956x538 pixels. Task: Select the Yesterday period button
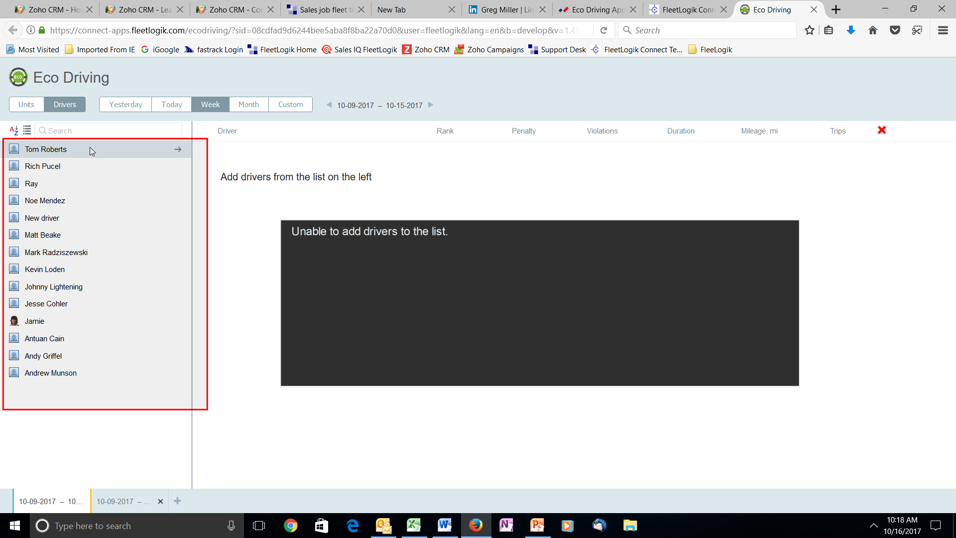(x=125, y=105)
